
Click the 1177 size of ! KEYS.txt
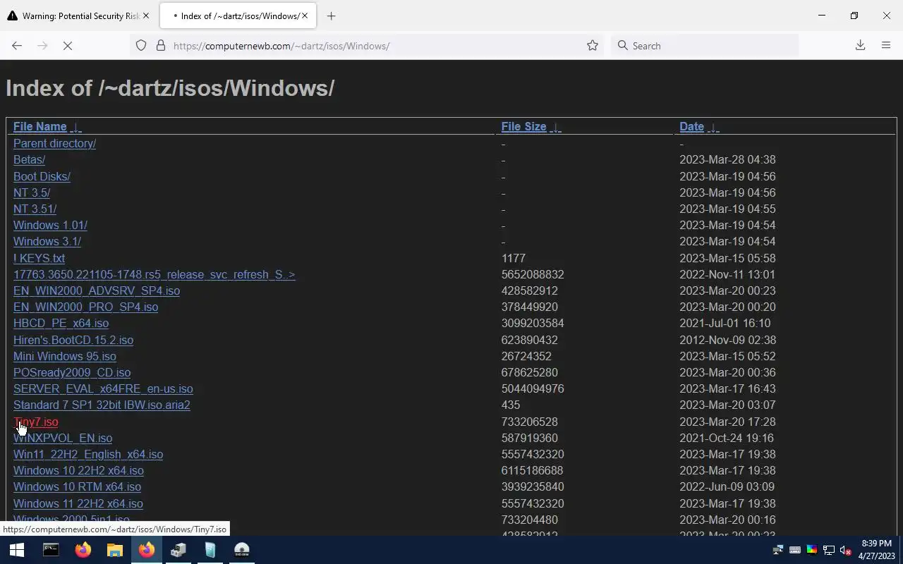pos(514,258)
